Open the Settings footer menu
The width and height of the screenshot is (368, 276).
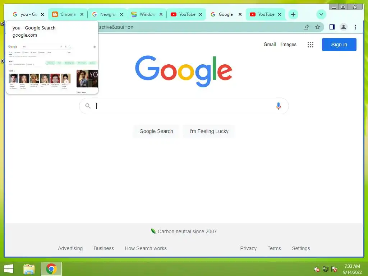point(301,248)
